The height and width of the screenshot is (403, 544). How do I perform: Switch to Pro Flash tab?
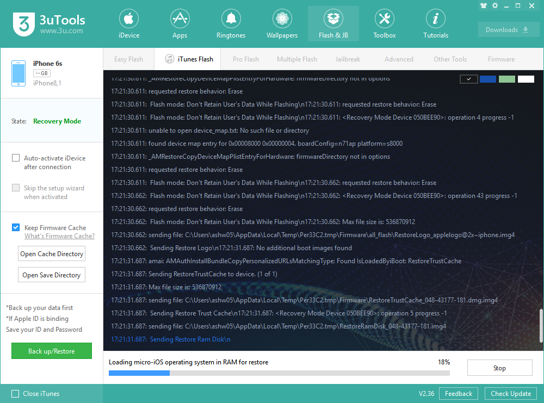click(246, 59)
